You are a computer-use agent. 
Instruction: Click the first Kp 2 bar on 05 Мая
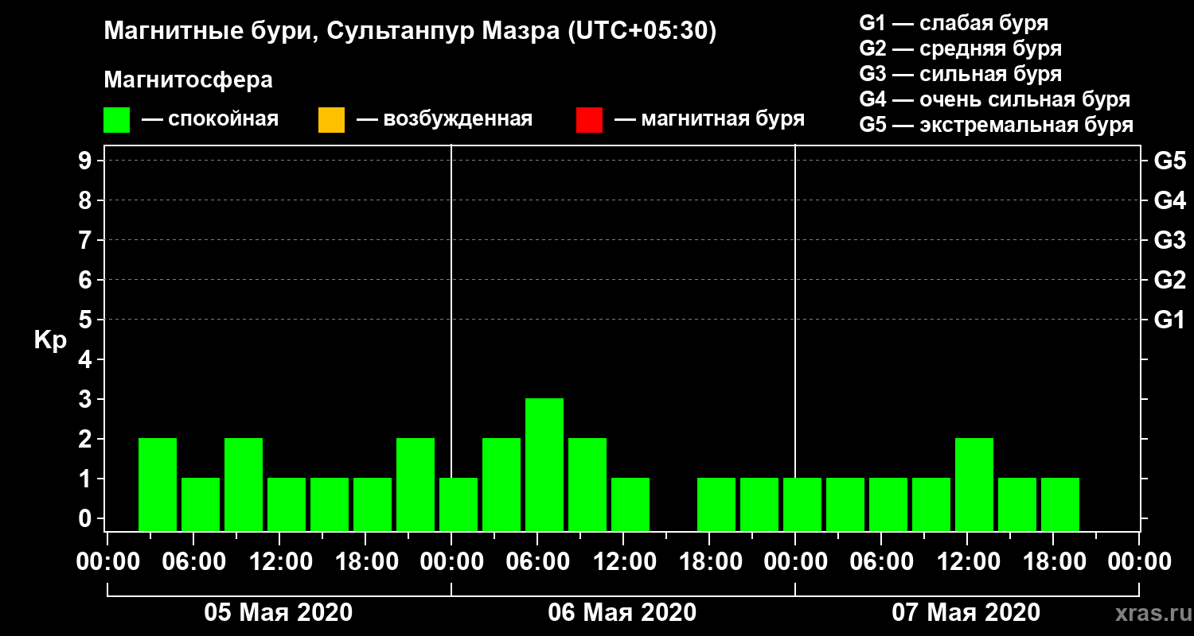click(x=158, y=484)
